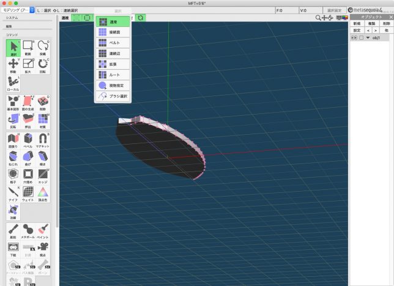This screenshot has height=286, width=394.
Task: Choose the 彫刻 sculpt tool
Action: [x=13, y=231]
